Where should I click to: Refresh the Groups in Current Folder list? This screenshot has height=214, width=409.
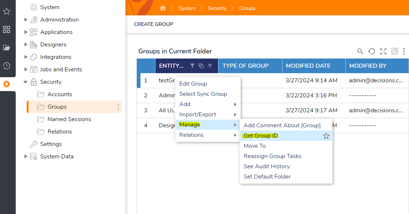point(371,51)
